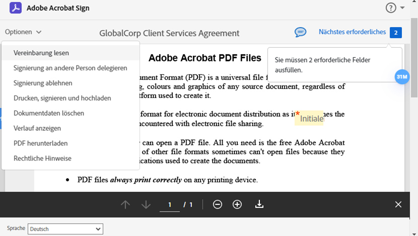418x236 pixels.
Task: Go to next page with down arrow
Action: click(x=146, y=204)
